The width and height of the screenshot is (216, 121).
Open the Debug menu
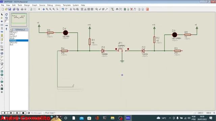[x=50, y=5]
